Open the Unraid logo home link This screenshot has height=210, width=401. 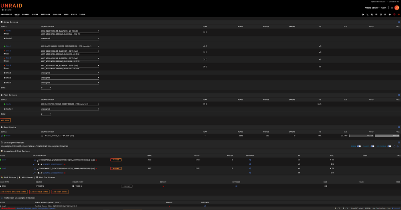[11, 6]
